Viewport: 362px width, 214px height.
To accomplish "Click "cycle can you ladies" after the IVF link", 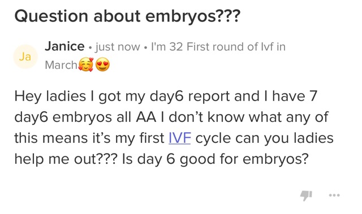I will pos(264,138).
